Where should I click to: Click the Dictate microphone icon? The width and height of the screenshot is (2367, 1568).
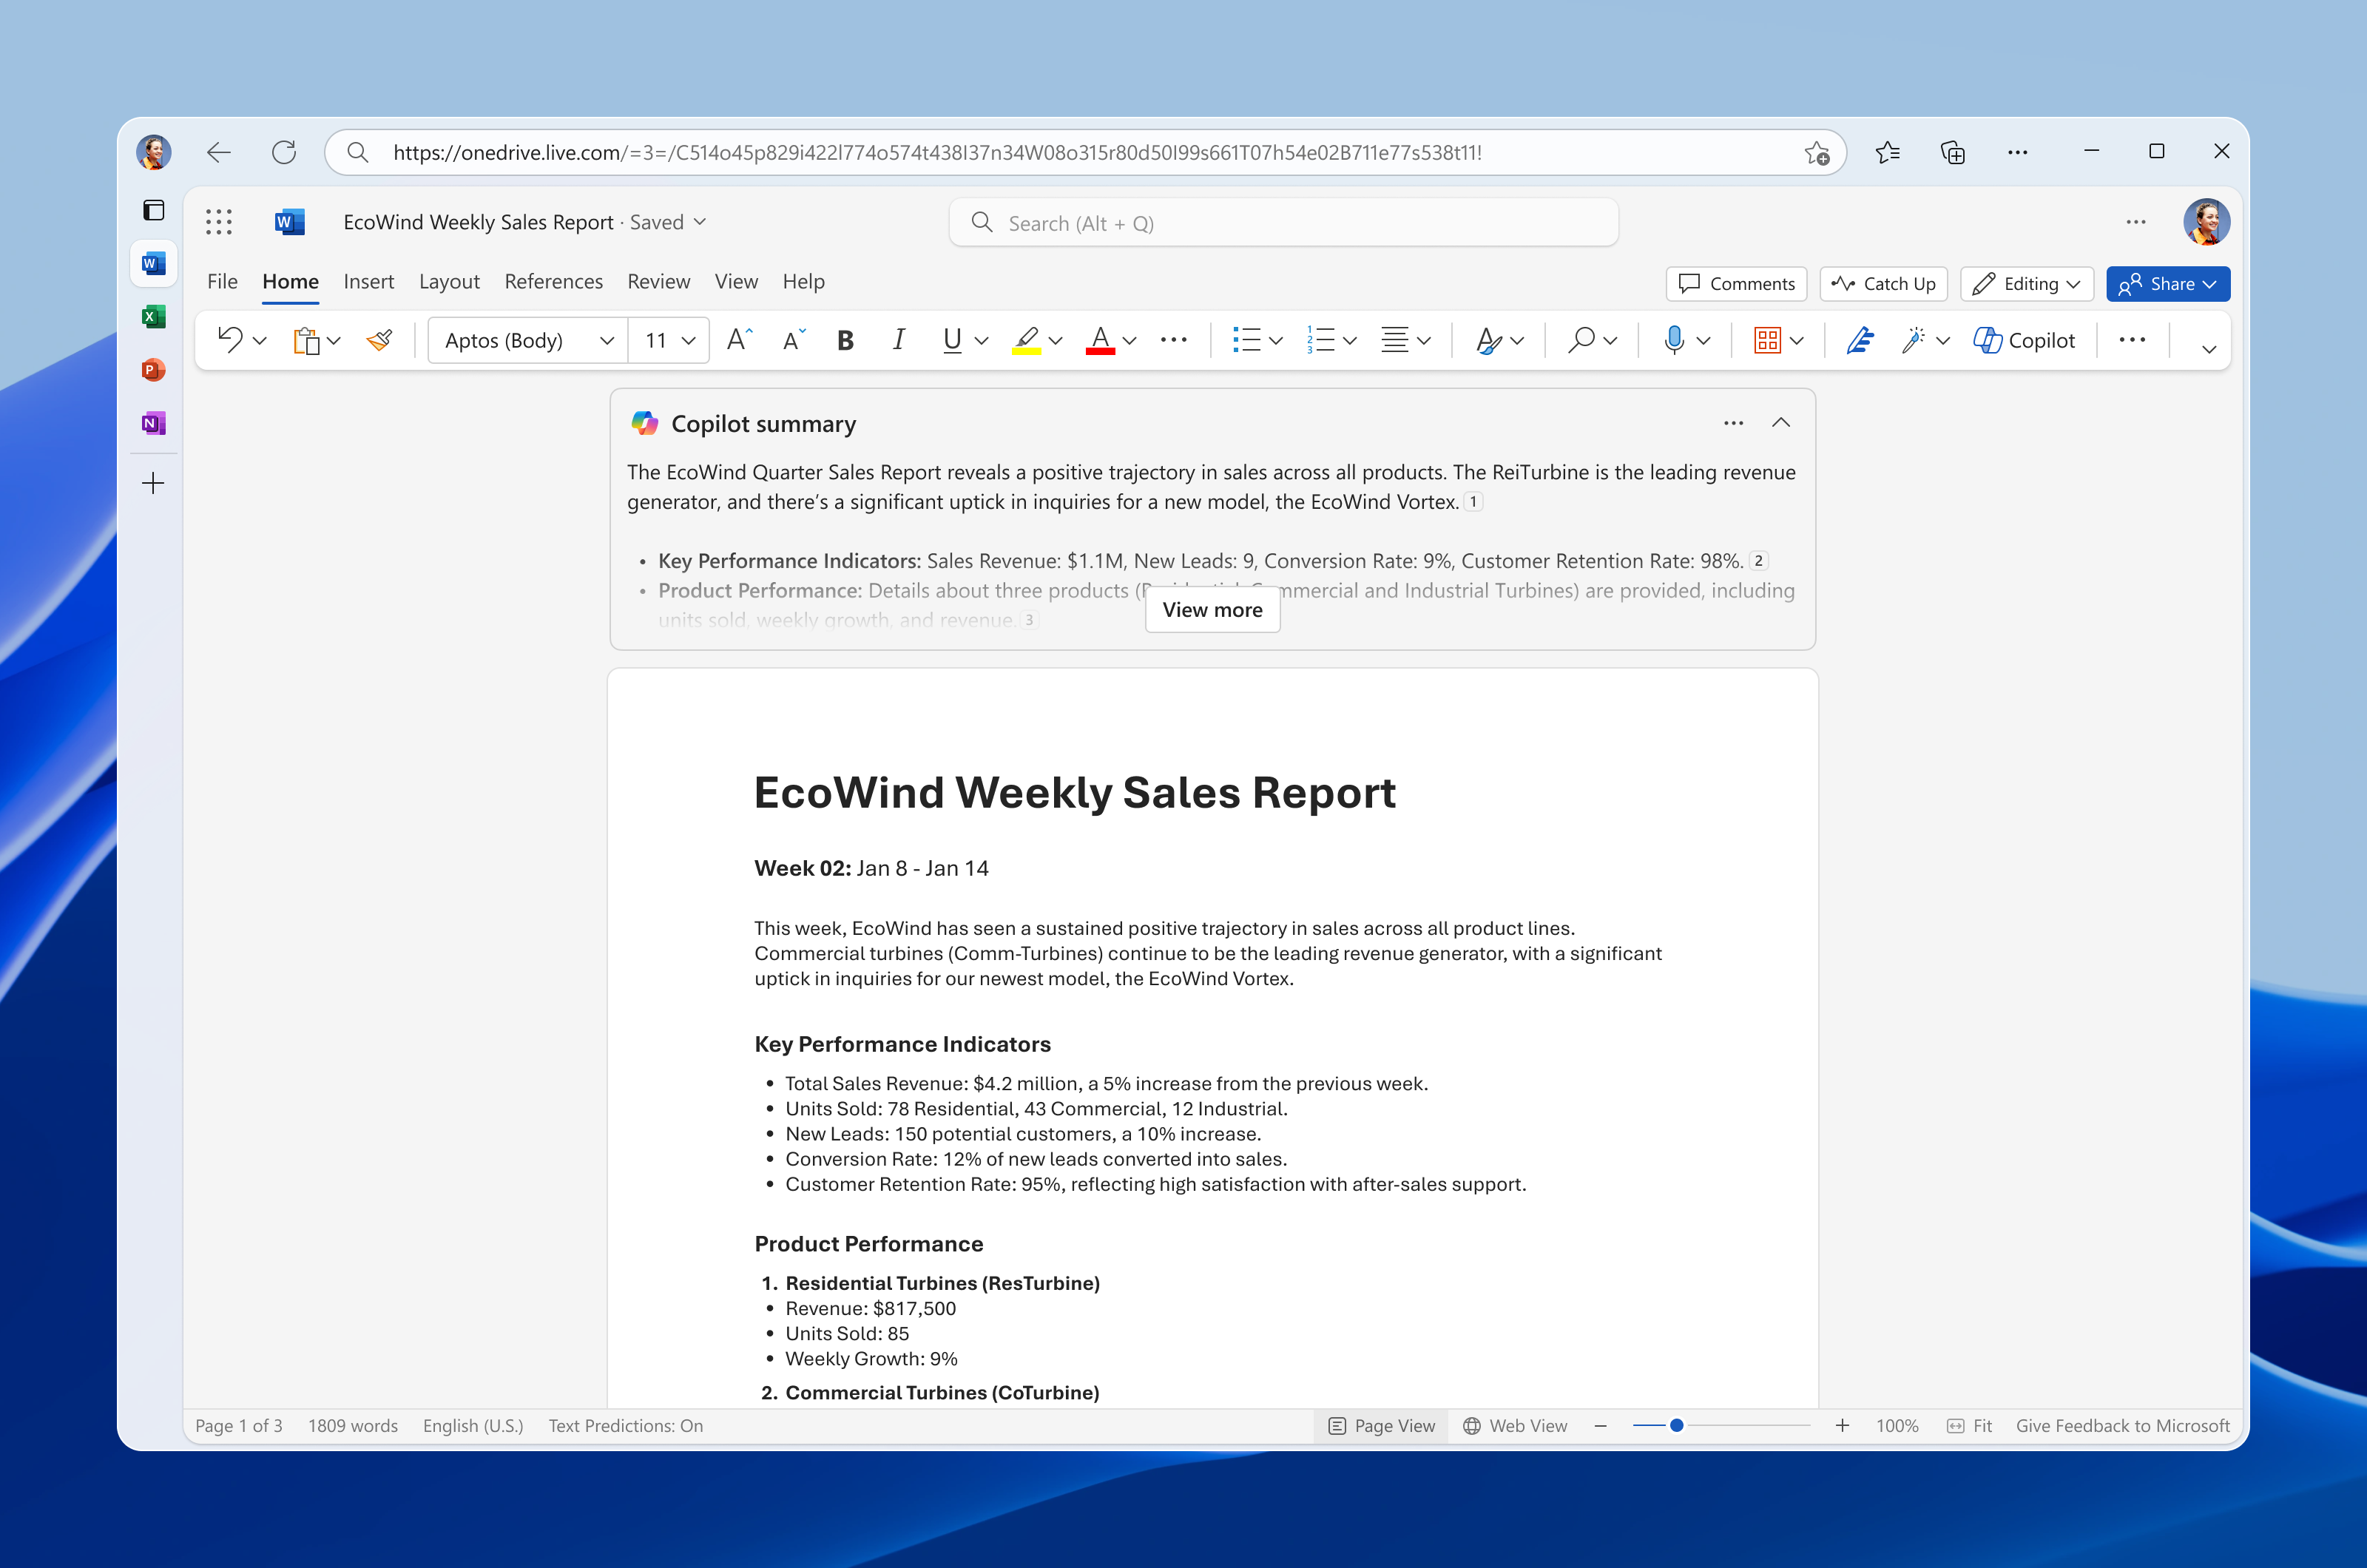[1673, 340]
